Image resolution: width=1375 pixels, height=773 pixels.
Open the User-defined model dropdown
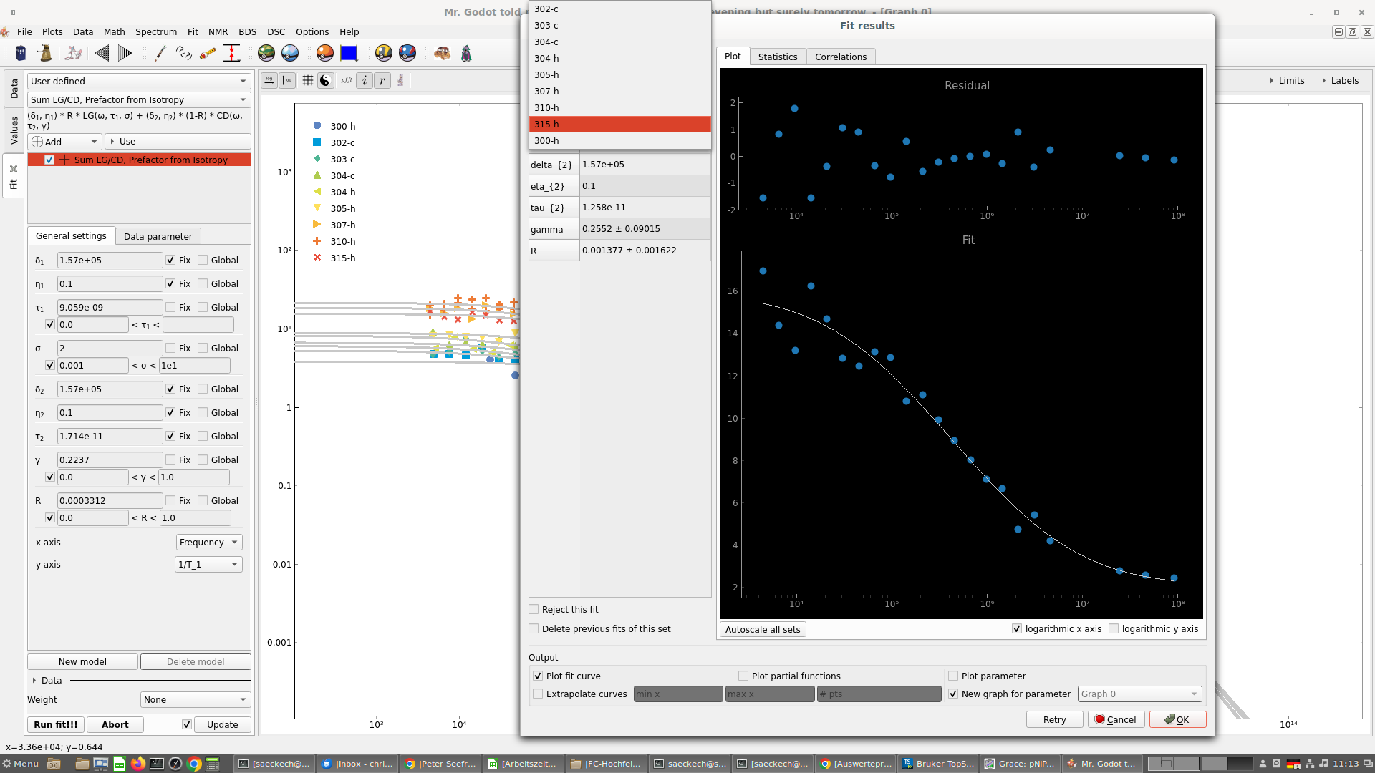click(139, 81)
